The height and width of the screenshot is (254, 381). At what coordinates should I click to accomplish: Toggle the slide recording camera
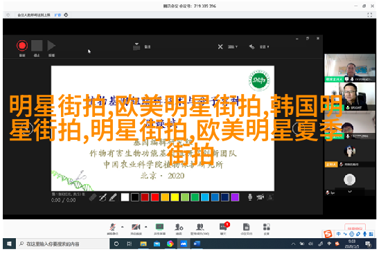(260, 197)
